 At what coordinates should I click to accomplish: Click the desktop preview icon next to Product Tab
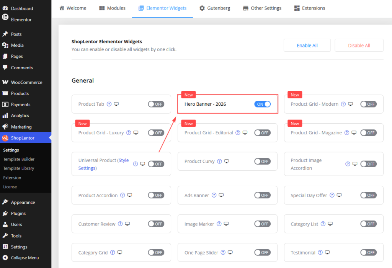tap(116, 104)
